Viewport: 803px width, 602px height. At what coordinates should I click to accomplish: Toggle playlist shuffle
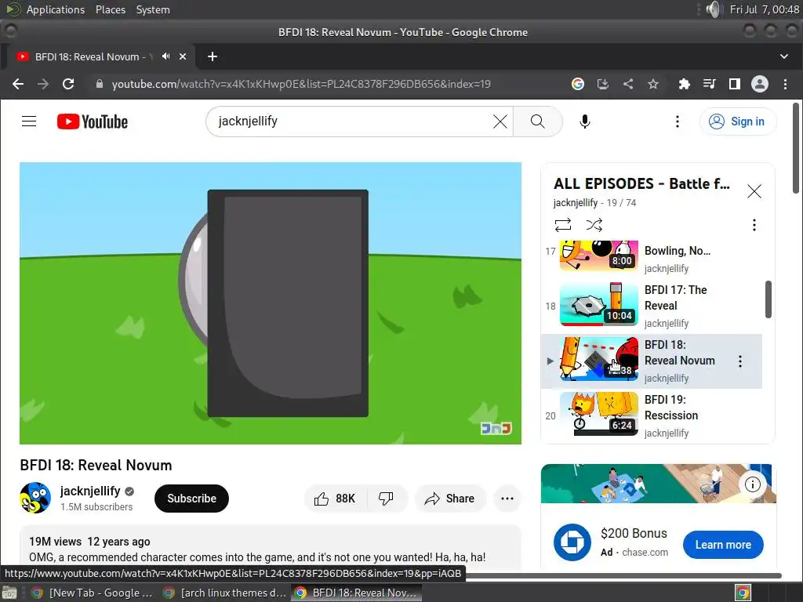[x=594, y=225]
